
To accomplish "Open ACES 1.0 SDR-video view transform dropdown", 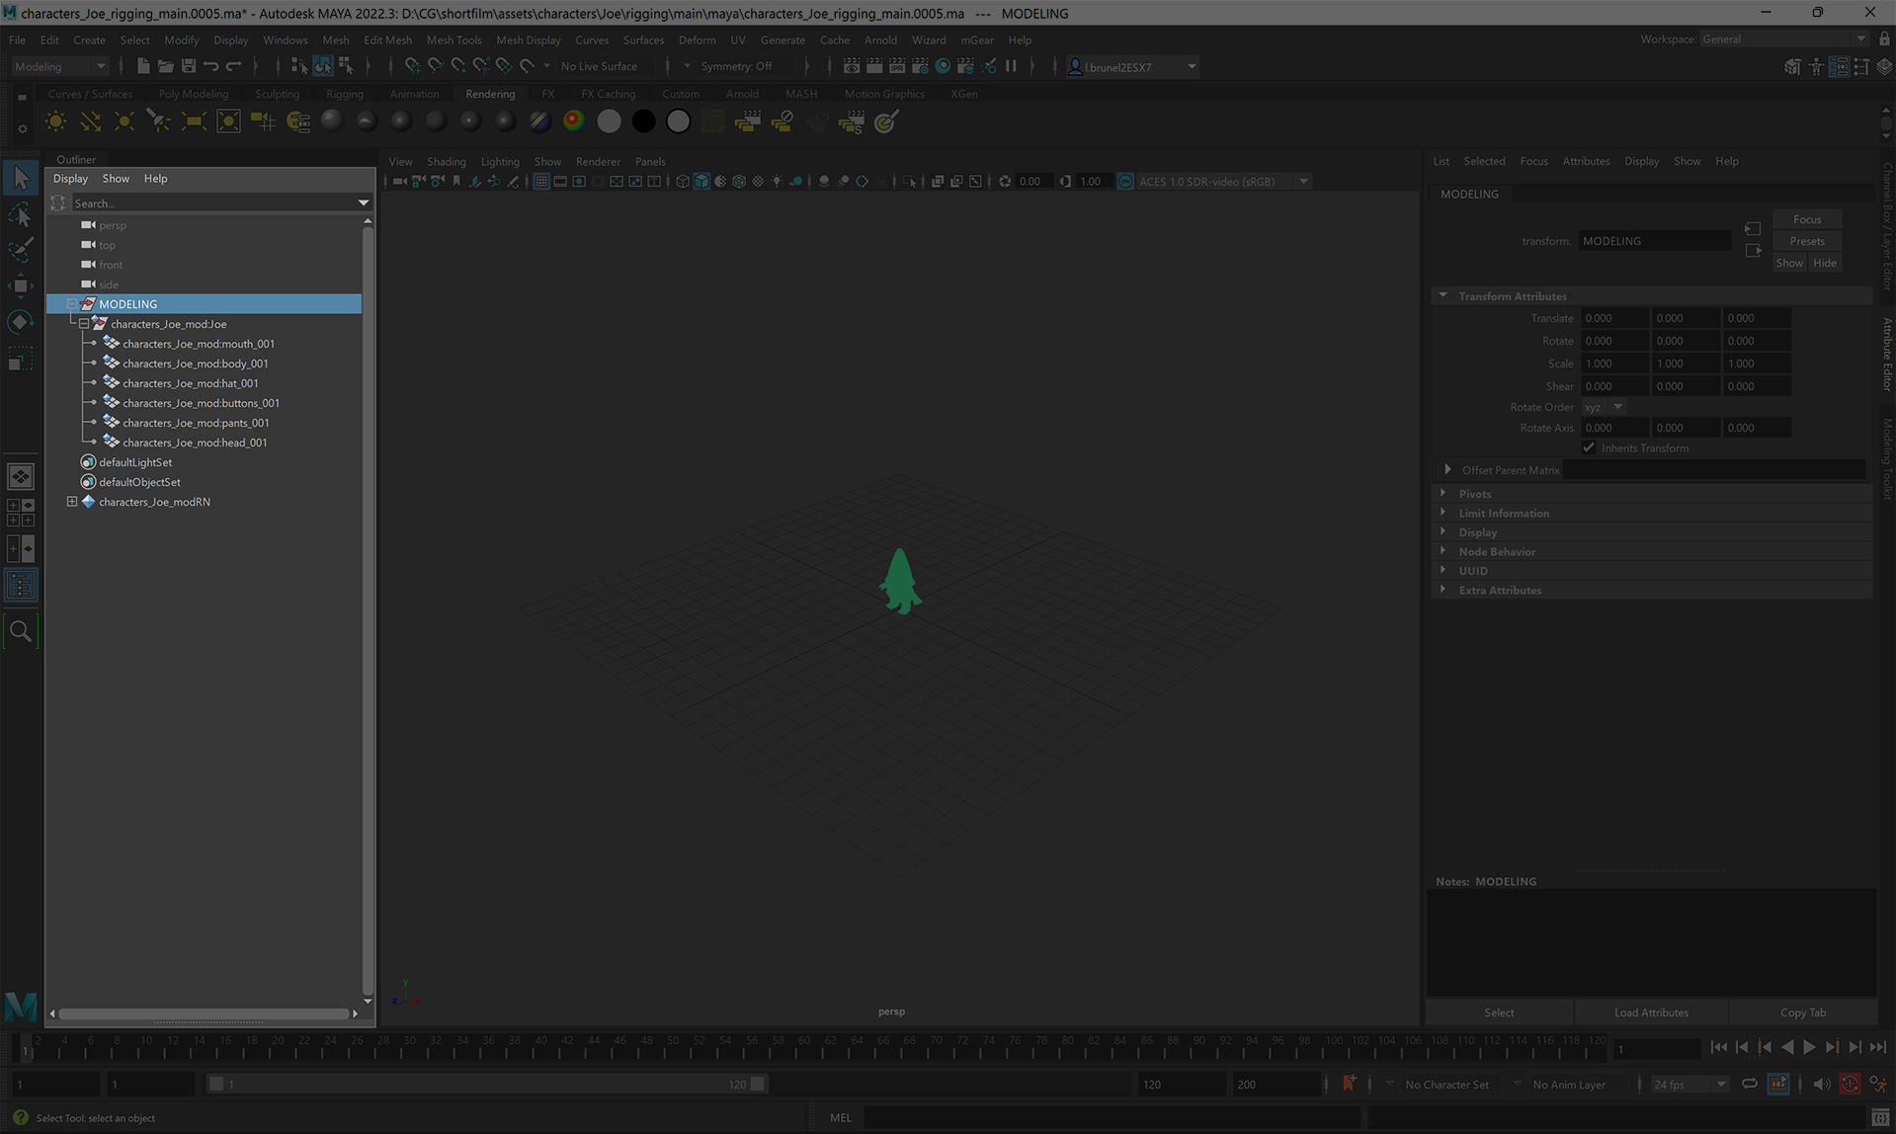I will pyautogui.click(x=1223, y=182).
